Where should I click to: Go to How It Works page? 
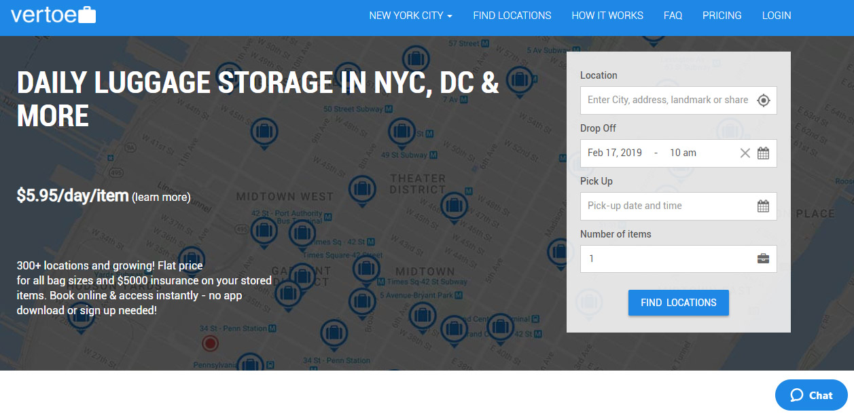(x=607, y=15)
